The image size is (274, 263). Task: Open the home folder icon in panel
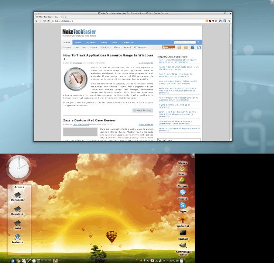point(34,261)
